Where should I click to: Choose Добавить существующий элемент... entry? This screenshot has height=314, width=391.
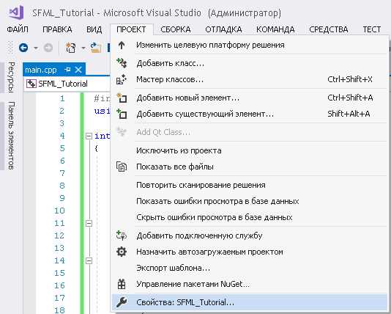coord(250,114)
